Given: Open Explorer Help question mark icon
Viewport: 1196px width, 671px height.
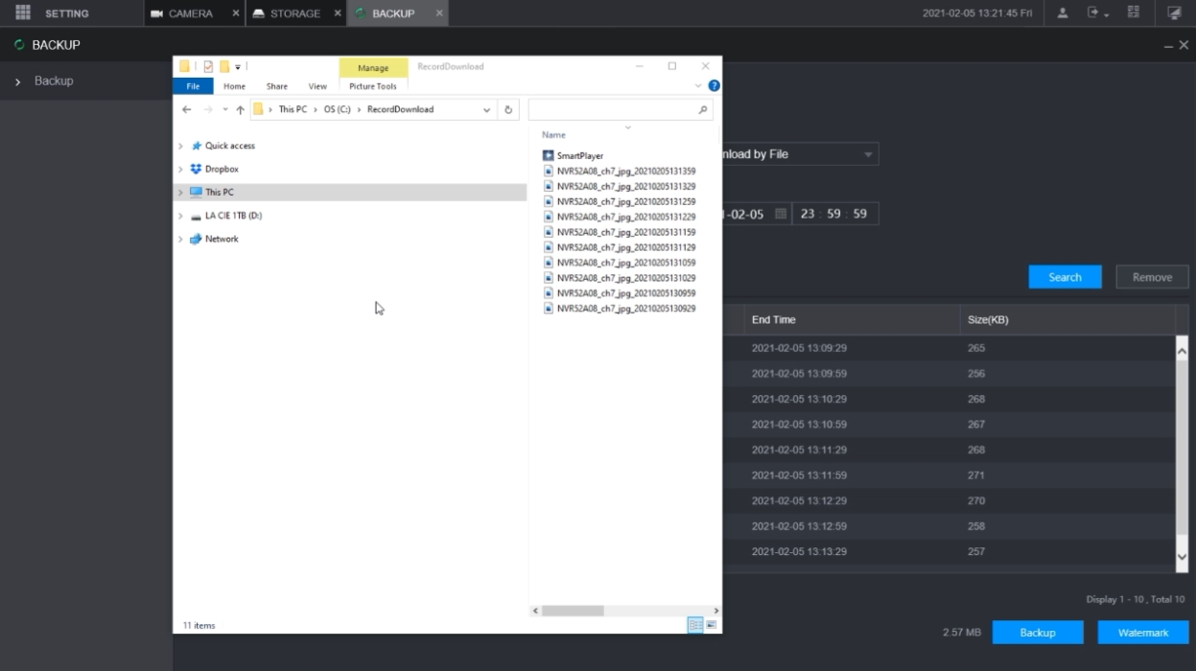Looking at the screenshot, I should click(x=714, y=86).
